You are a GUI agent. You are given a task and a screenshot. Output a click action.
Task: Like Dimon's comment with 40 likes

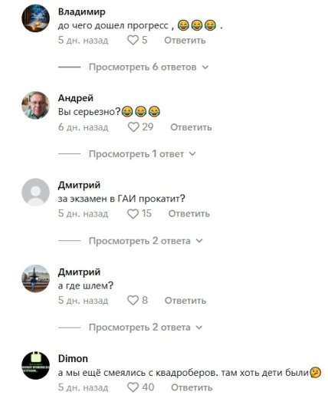tap(133, 387)
